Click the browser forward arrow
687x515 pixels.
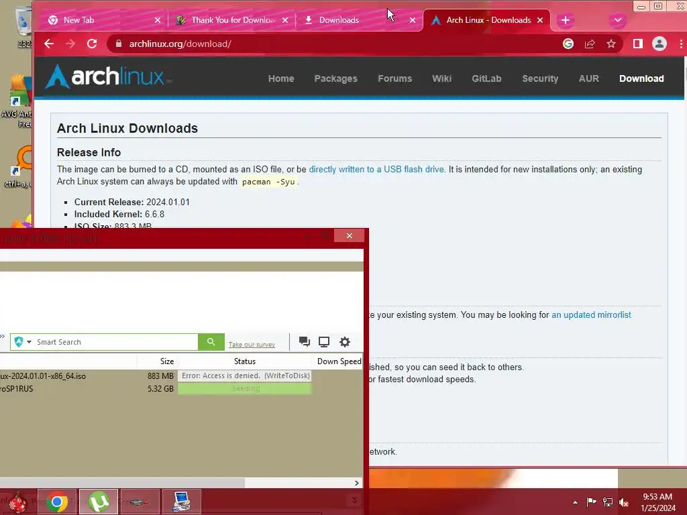(70, 44)
